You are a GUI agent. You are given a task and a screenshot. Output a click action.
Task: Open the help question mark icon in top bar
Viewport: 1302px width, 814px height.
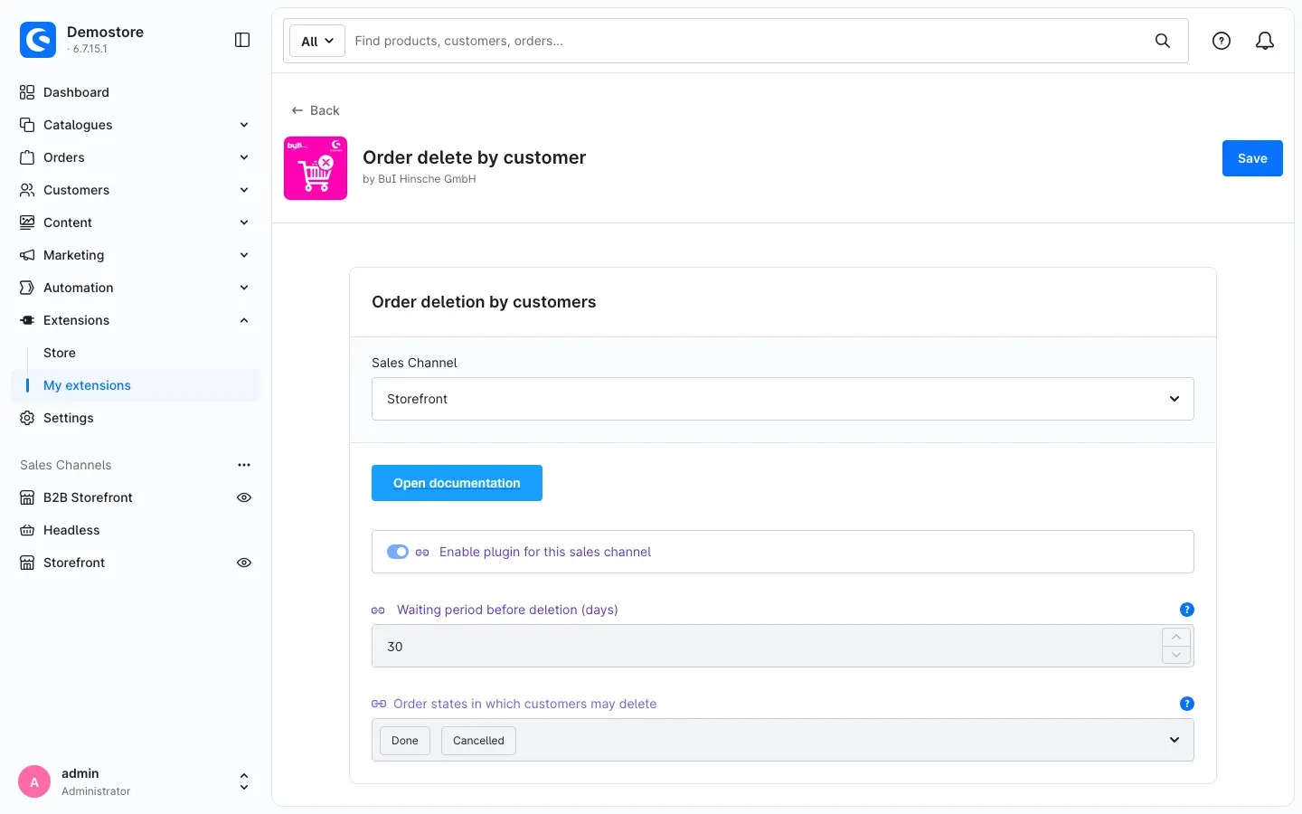1222,41
